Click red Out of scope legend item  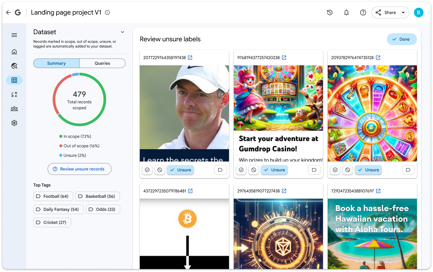point(79,146)
